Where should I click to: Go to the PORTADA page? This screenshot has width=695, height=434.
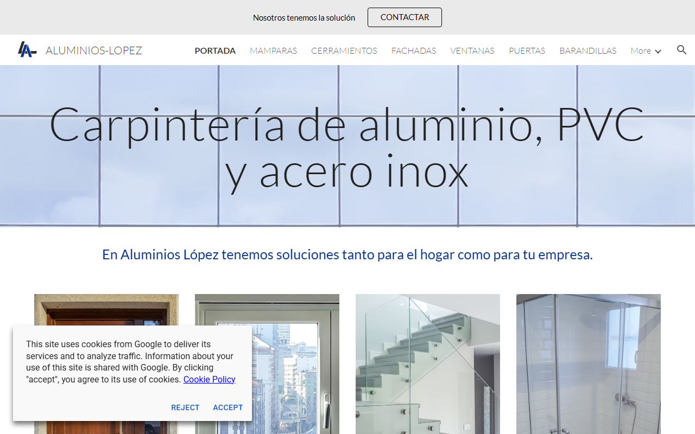215,50
